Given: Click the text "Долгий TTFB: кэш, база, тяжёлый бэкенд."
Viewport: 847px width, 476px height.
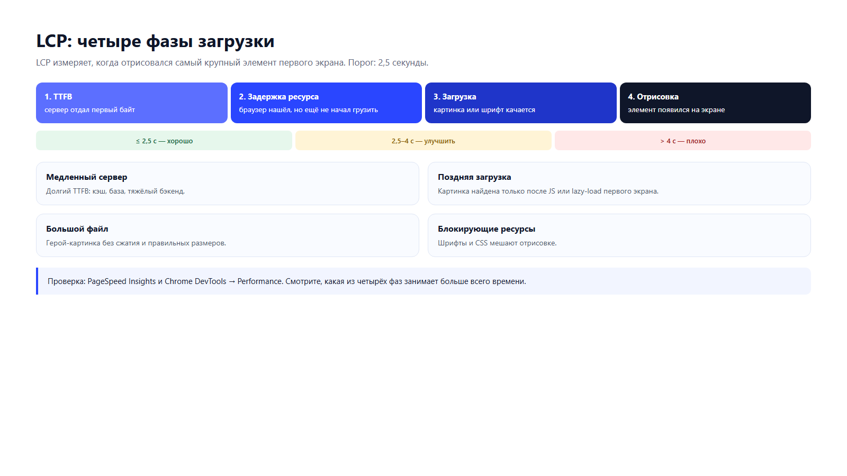Looking at the screenshot, I should click(x=115, y=191).
